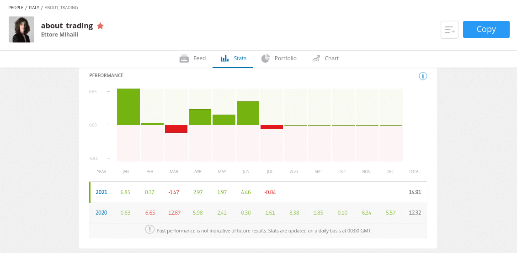Click the 1.61 value for July 2020
Viewport: 517px width, 253px height.
click(x=270, y=212)
